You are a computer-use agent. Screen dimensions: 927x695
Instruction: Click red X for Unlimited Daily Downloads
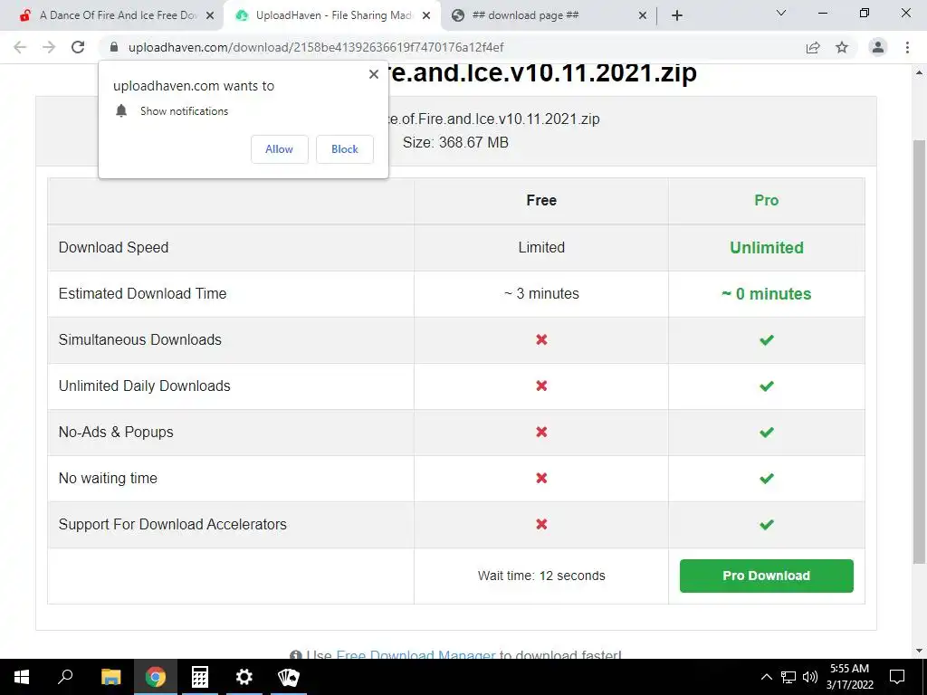[541, 386]
